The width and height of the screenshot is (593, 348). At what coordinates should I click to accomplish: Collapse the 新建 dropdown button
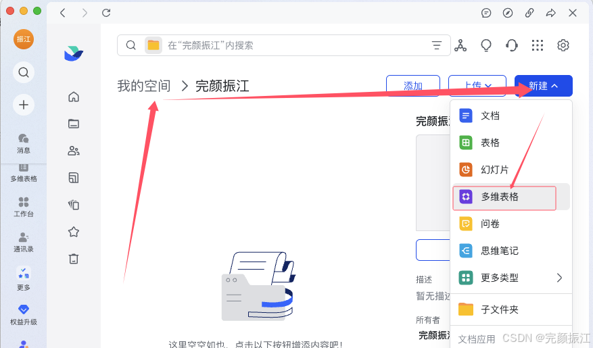544,86
